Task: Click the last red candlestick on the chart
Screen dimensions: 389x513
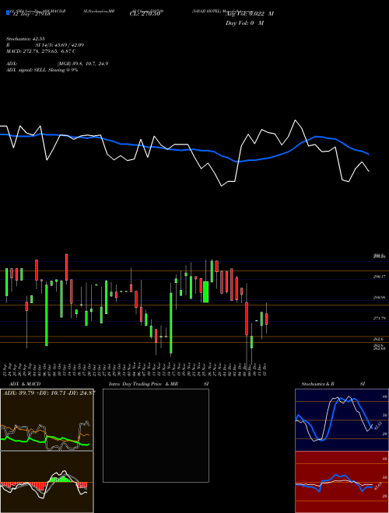Action: click(x=267, y=319)
